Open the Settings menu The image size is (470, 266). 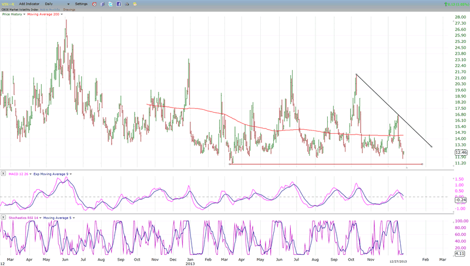pos(81,4)
